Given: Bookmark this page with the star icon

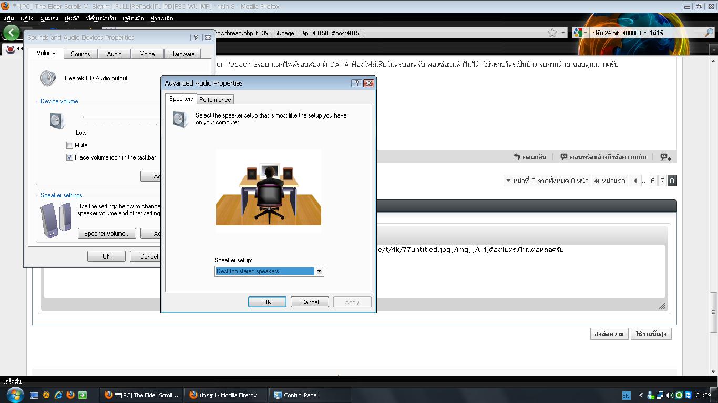Looking at the screenshot, I should 552,33.
